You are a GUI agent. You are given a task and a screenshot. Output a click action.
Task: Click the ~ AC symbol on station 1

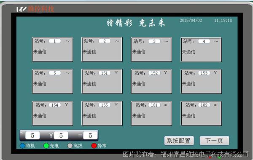pos(67,41)
